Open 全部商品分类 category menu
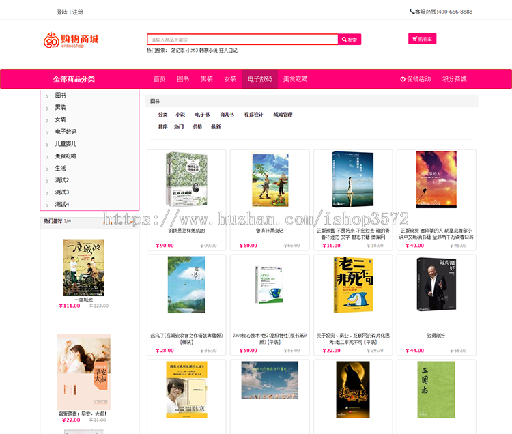Viewport: 512px width, 434px height. click(x=74, y=79)
